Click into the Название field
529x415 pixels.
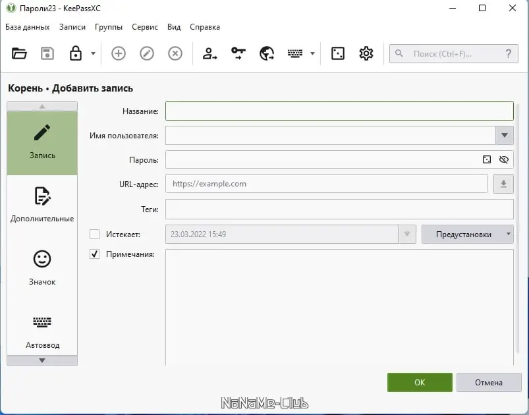click(339, 111)
